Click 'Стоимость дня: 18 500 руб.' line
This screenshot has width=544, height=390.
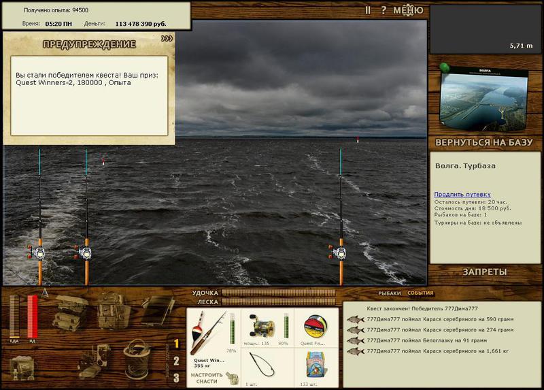tap(473, 208)
